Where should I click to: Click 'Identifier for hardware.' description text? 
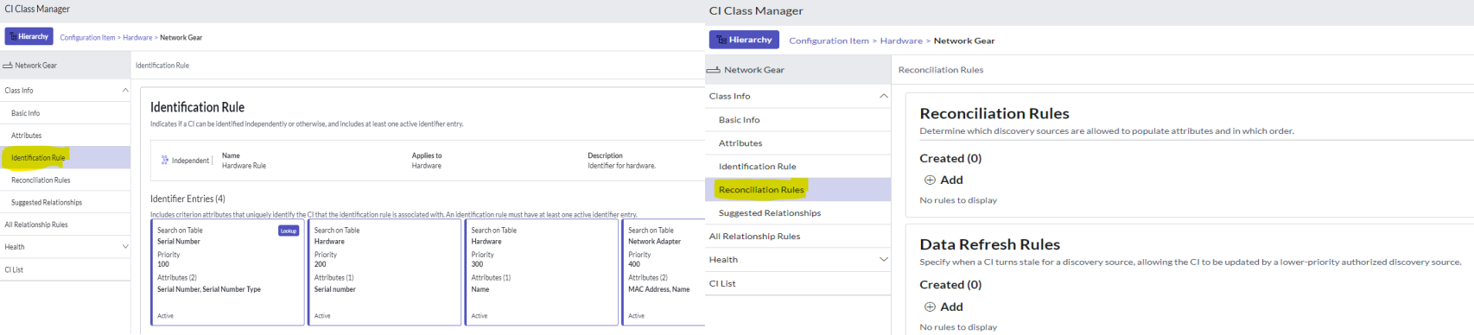pos(621,166)
